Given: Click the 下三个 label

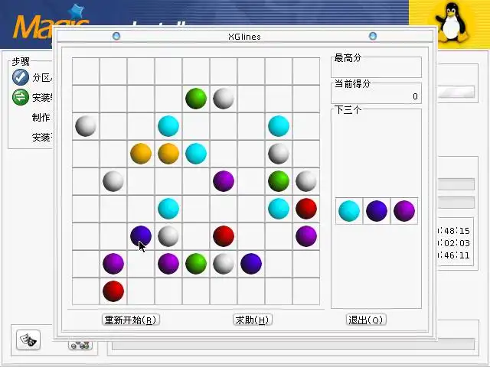Looking at the screenshot, I should (348, 110).
